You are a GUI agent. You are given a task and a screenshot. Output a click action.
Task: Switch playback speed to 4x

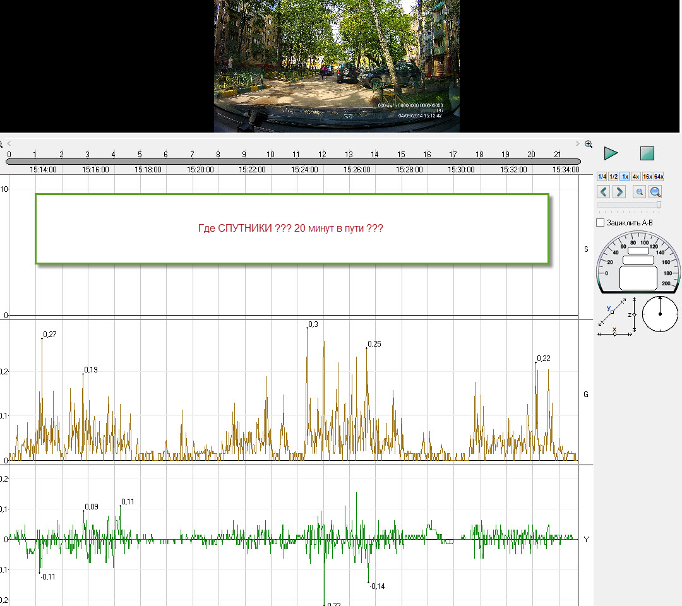(x=636, y=177)
